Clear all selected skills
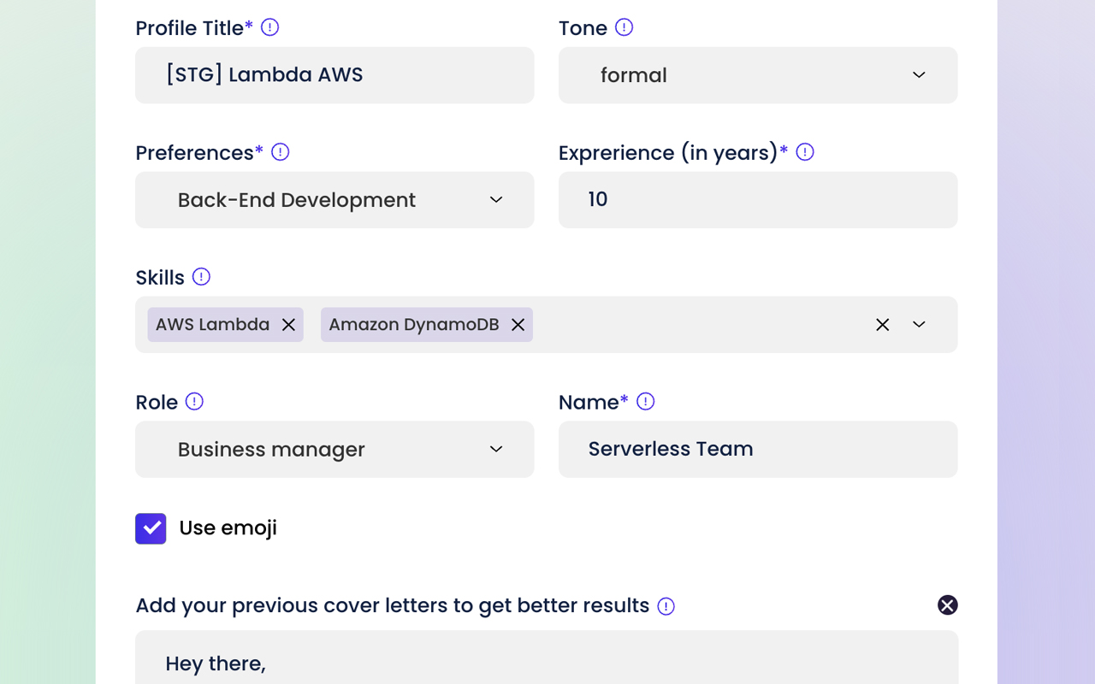Image resolution: width=1095 pixels, height=684 pixels. point(882,325)
